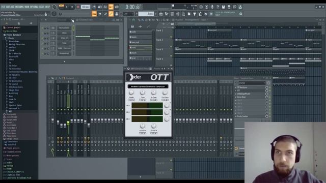The height and width of the screenshot is (183, 326).
Task: Select the leads pattern in picker
Action: pyautogui.click(x=141, y=37)
